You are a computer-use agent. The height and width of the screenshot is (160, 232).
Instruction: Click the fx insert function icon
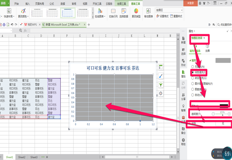click(x=25, y=31)
